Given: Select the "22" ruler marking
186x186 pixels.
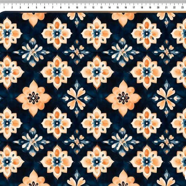Looking at the screenshot, I should [174, 8].
